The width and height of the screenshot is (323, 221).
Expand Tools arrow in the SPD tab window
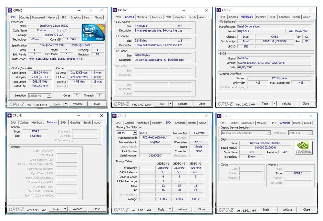click(x=170, y=209)
